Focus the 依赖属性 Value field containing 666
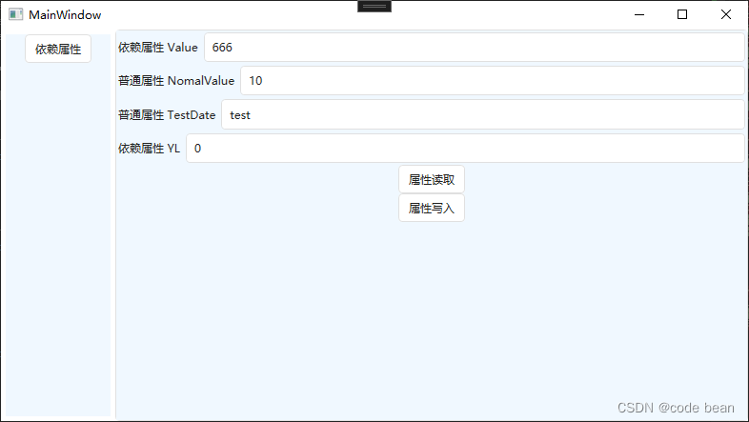749x422 pixels. pyautogui.click(x=474, y=48)
